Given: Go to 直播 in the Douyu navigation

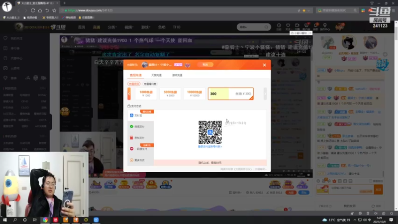Looking at the screenshot, I should [97, 27].
